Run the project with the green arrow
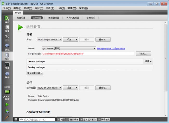This screenshot has width=169, height=123. [x=7, y=104]
